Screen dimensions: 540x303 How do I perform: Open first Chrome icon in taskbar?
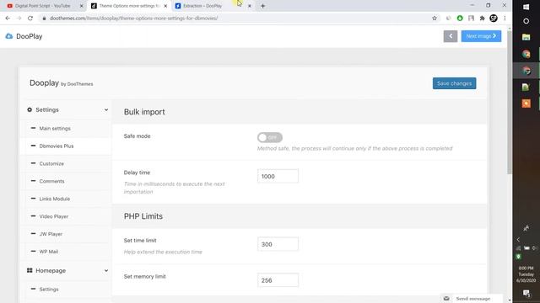[526, 54]
